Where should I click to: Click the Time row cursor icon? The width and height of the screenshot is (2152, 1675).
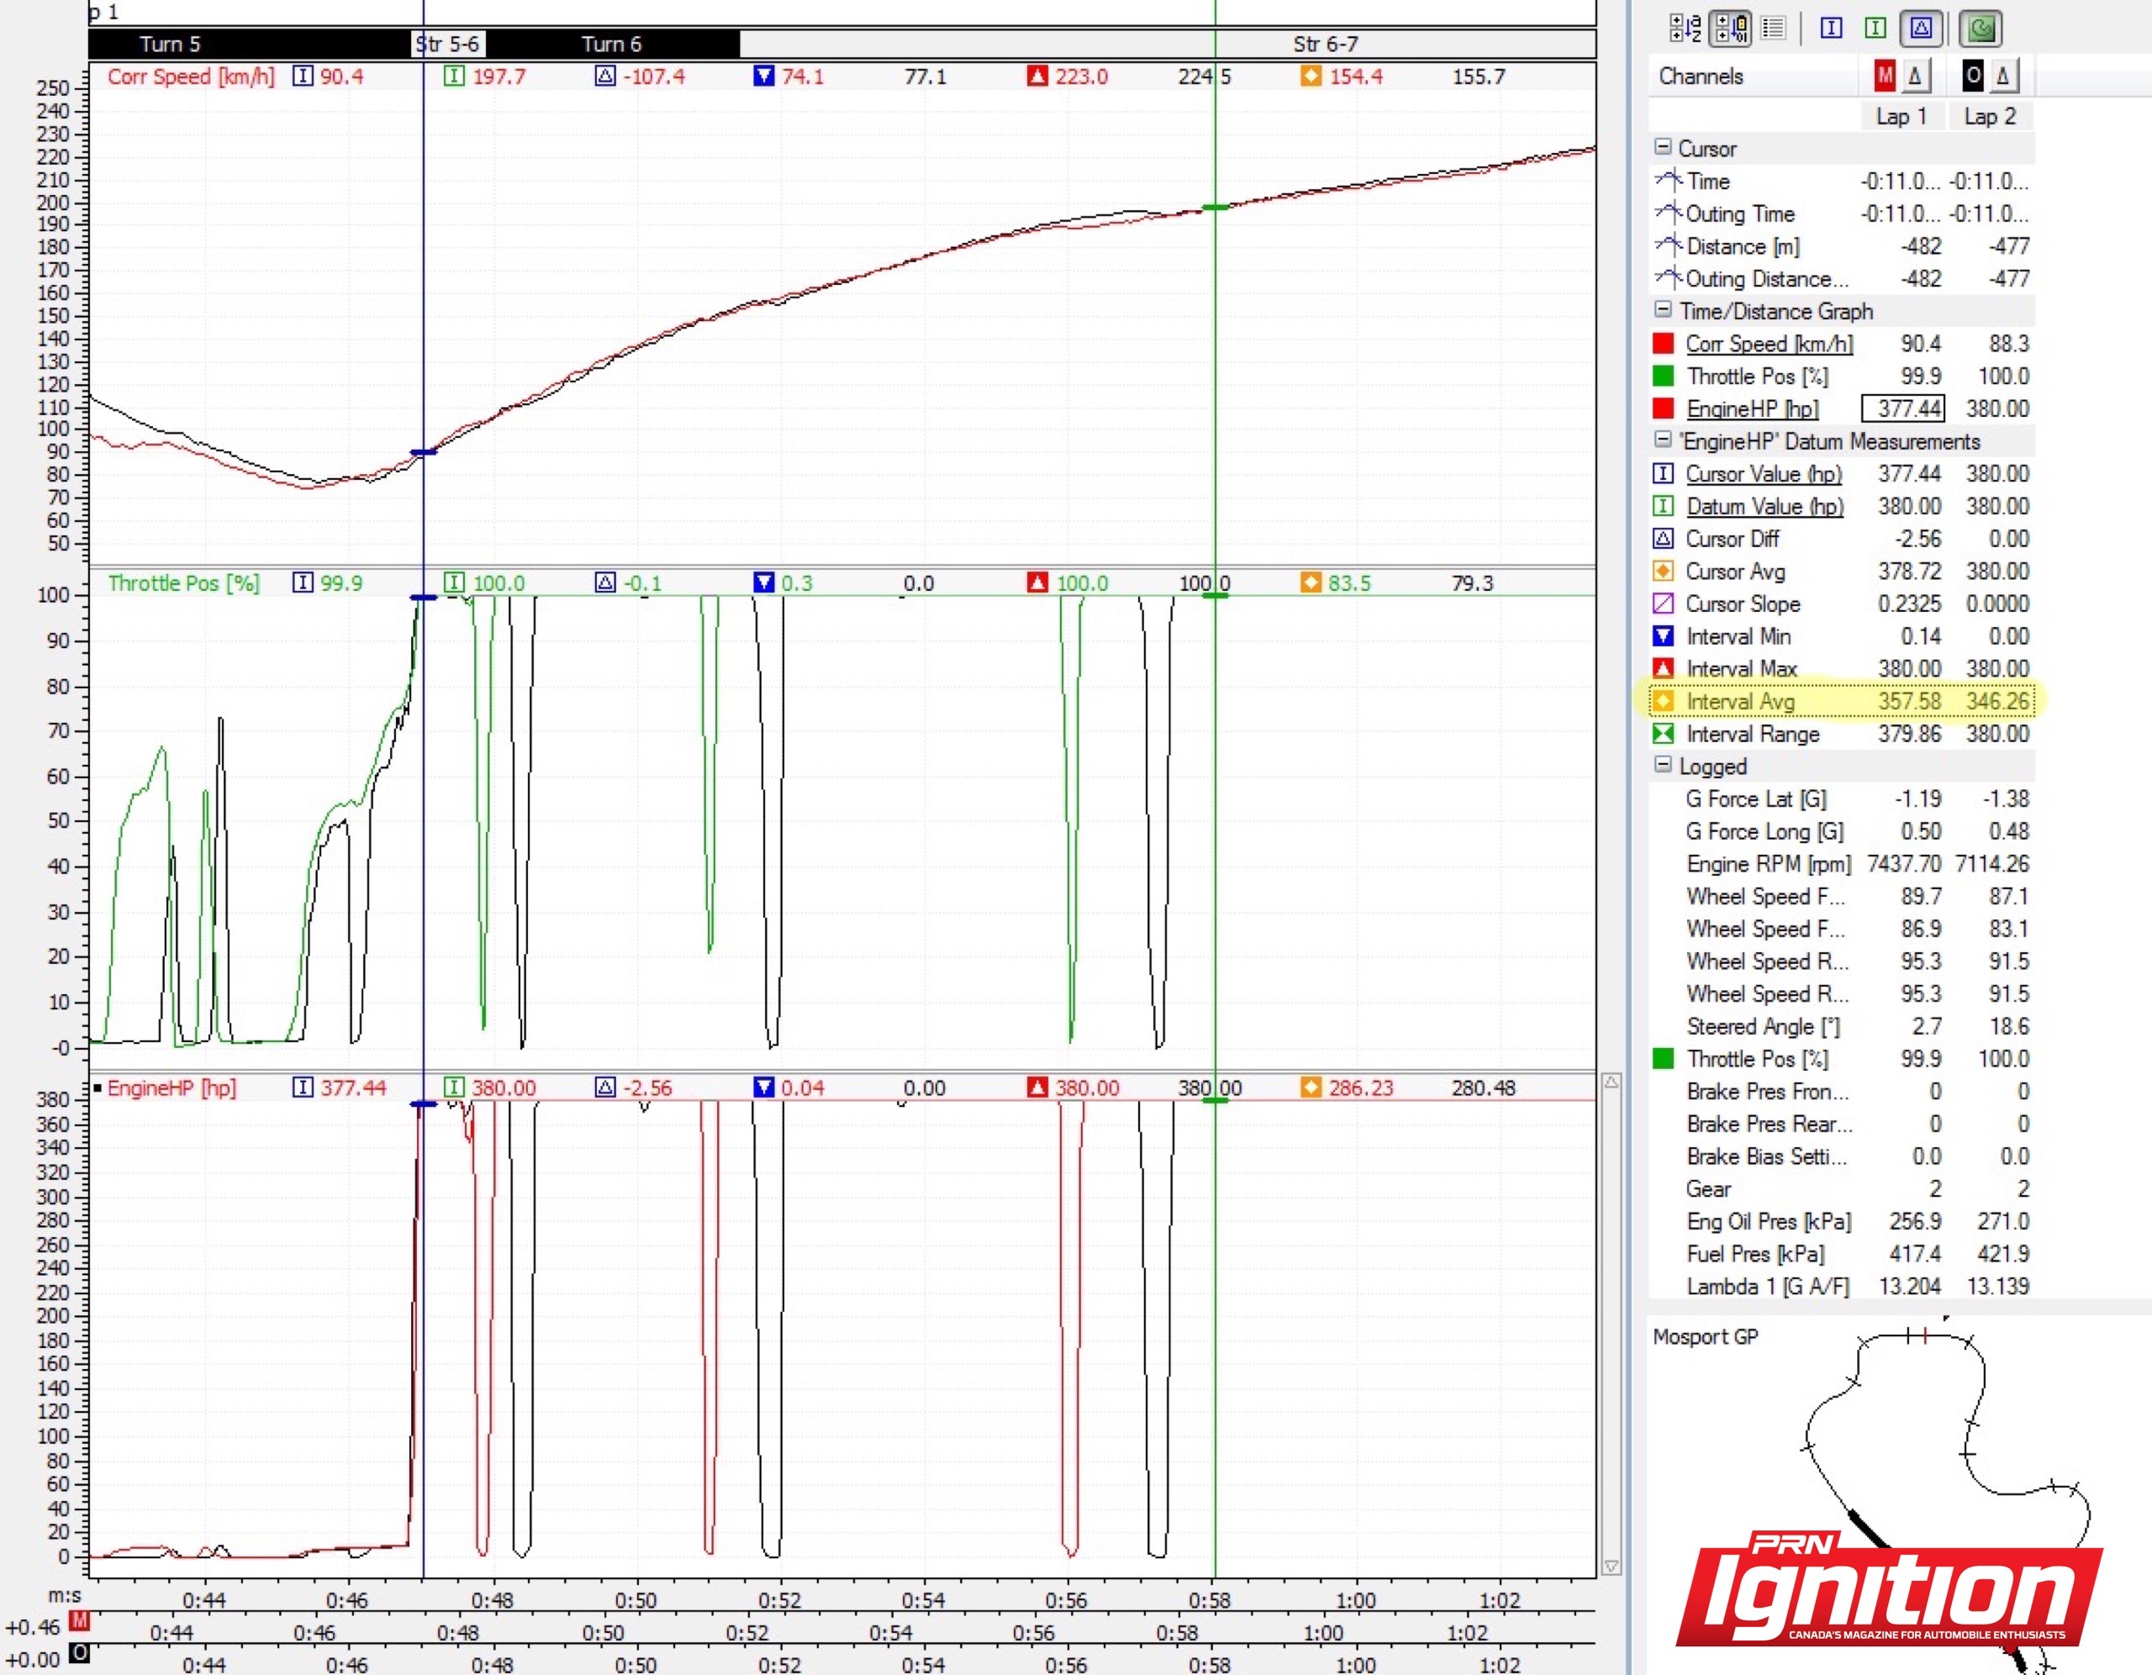[x=1668, y=181]
